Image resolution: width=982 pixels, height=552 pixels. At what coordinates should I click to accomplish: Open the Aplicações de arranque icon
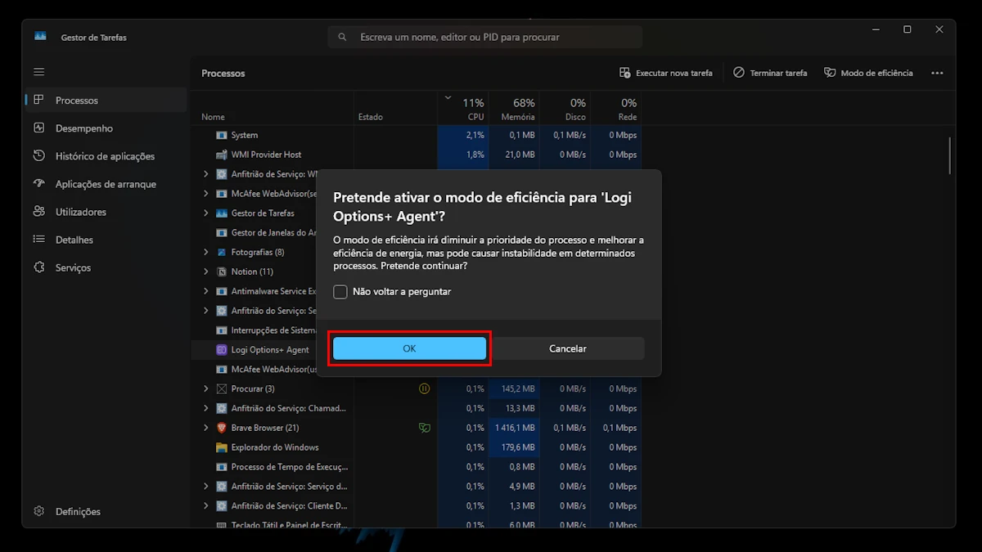coord(39,184)
